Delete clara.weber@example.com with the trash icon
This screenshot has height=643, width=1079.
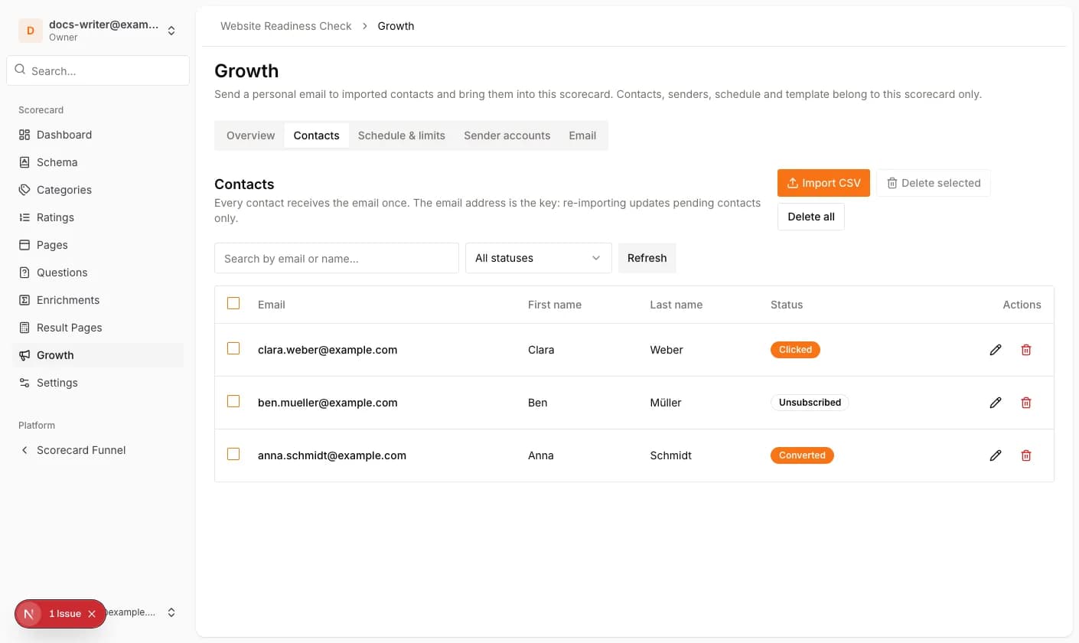point(1026,350)
